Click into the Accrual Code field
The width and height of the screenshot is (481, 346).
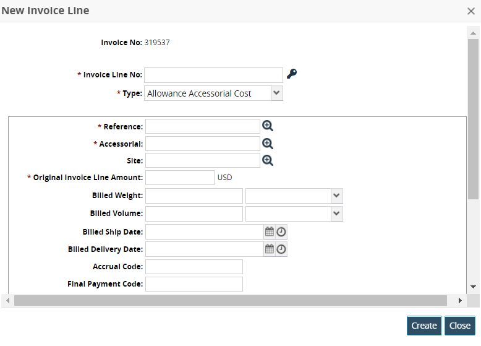[194, 267]
